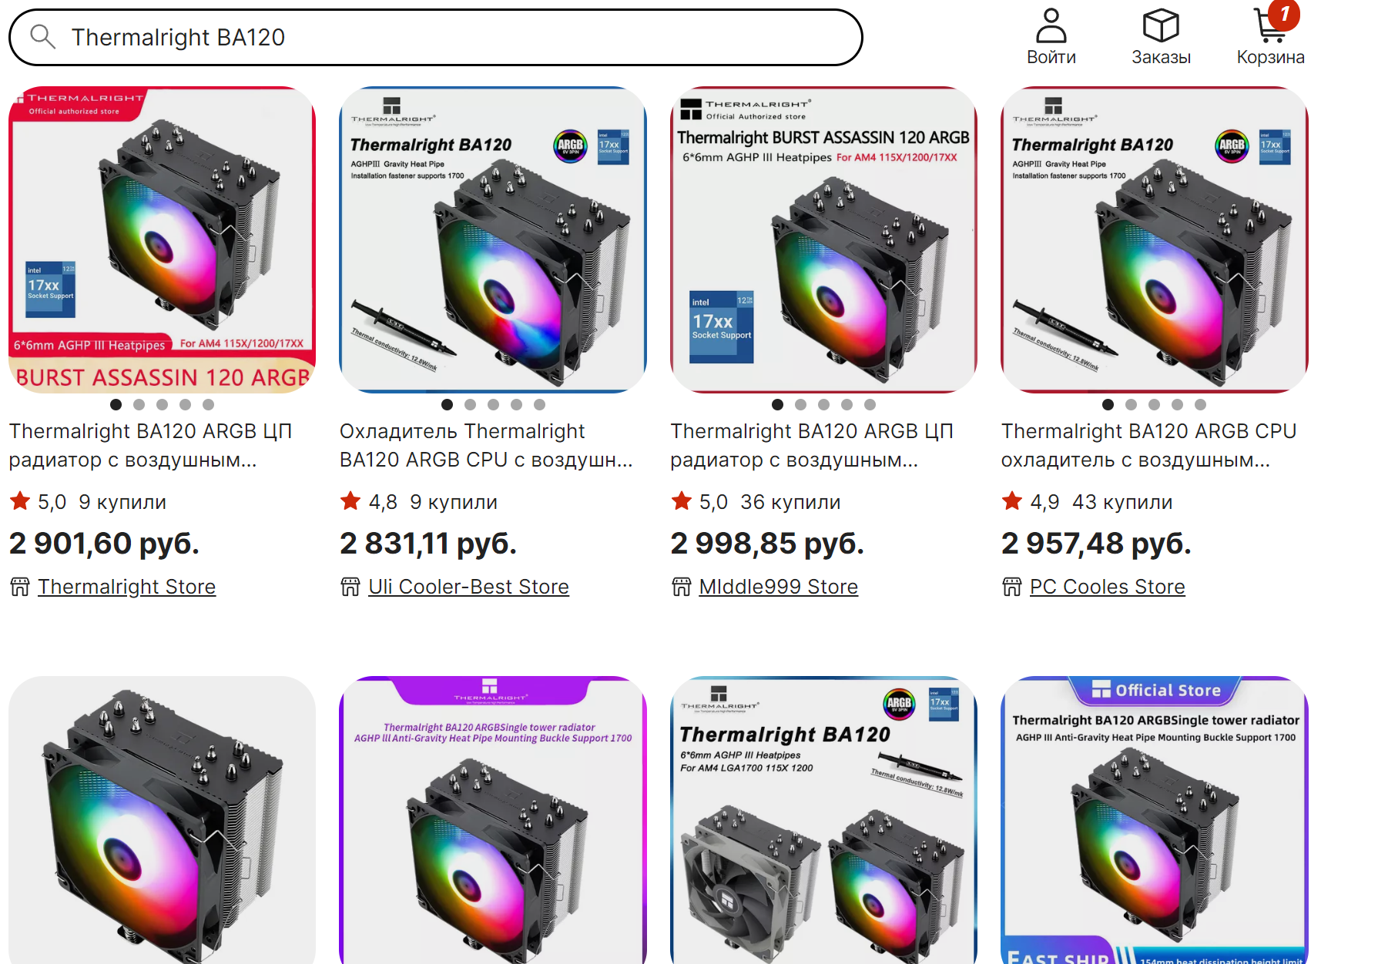Click the search magnifier icon
The height and width of the screenshot is (964, 1378).
click(x=43, y=36)
